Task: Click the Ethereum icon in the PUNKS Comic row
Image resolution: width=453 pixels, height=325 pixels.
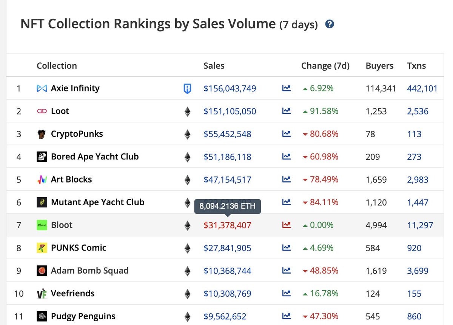Action: point(187,248)
